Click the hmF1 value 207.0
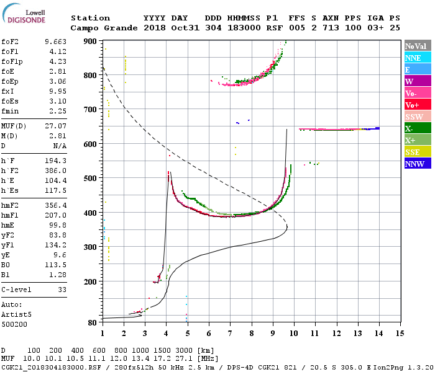The width and height of the screenshot is (435, 372). tap(55, 216)
